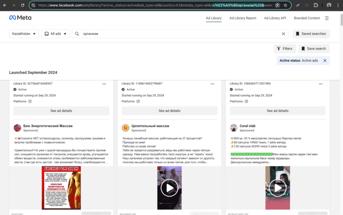This screenshot has width=343, height=215.
Task: Open the Kazakhstan country dropdown
Action: [24, 34]
